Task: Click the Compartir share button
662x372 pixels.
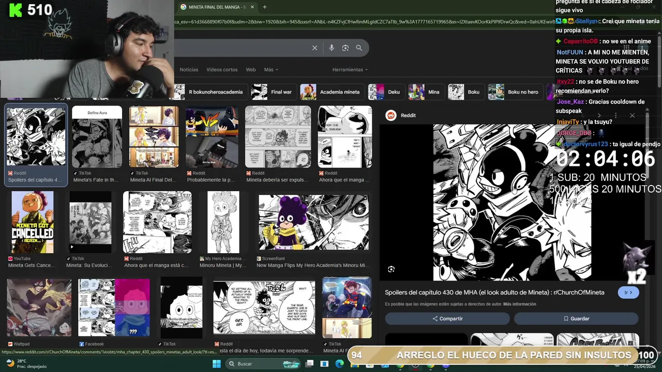Action: click(x=447, y=319)
